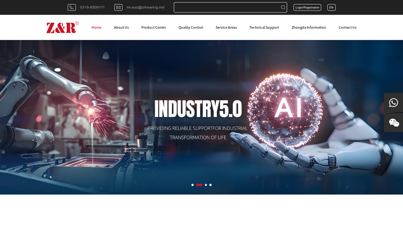Image resolution: width=403 pixels, height=227 pixels.
Task: Open Login/Registration
Action: (x=307, y=8)
